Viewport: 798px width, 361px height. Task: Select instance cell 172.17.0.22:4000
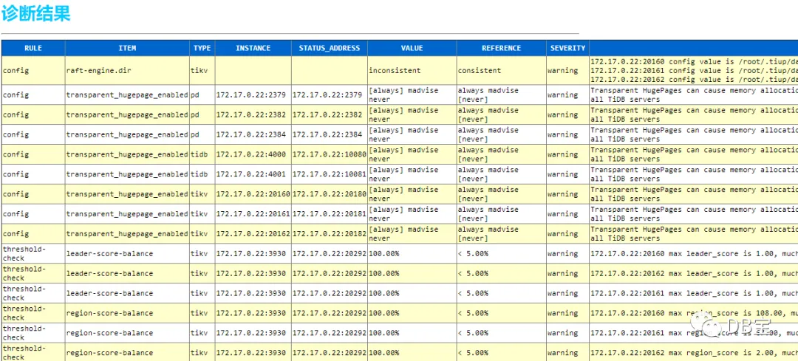(251, 154)
